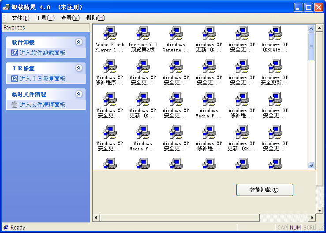Collapse the 临时文件清理 section
Image resolution: width=326 pixels, height=233 pixels.
click(x=79, y=94)
